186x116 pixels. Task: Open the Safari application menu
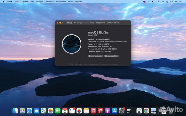10,2
